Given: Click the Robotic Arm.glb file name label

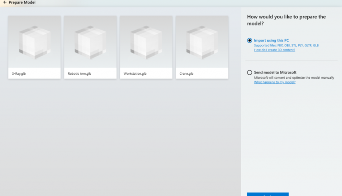Looking at the screenshot, I should click(79, 73).
